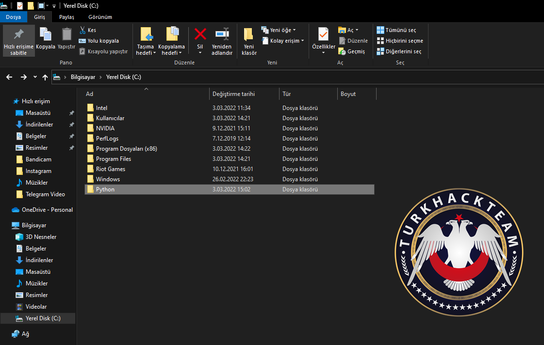Open quick access toolbar customize dropdown
The image size is (544, 345).
54,6
